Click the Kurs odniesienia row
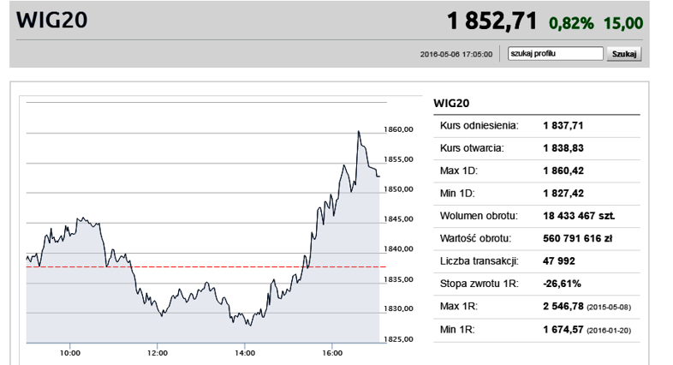Screen dimensions: 673x365 tap(537, 126)
